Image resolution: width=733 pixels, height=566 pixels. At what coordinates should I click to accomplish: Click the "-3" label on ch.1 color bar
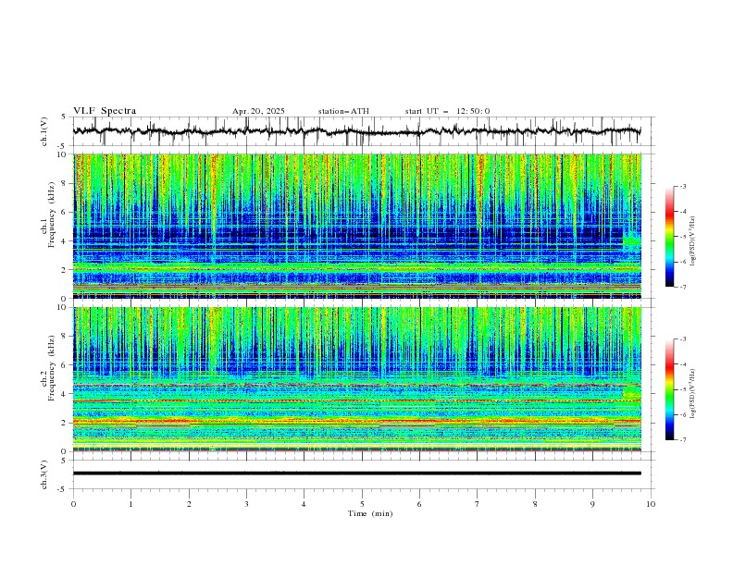[683, 186]
